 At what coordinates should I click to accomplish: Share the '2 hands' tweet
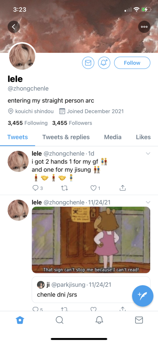point(123,188)
